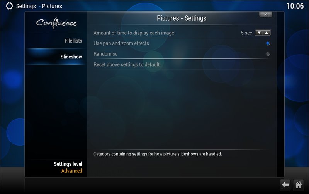The image size is (309, 194).
Task: Click the Use pan and zoom effects label
Action: (121, 43)
